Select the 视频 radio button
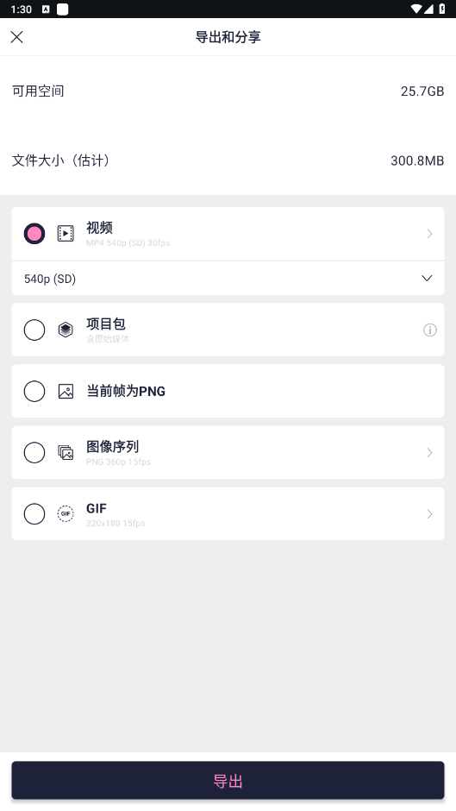This screenshot has width=456, height=811. pyautogui.click(x=34, y=234)
